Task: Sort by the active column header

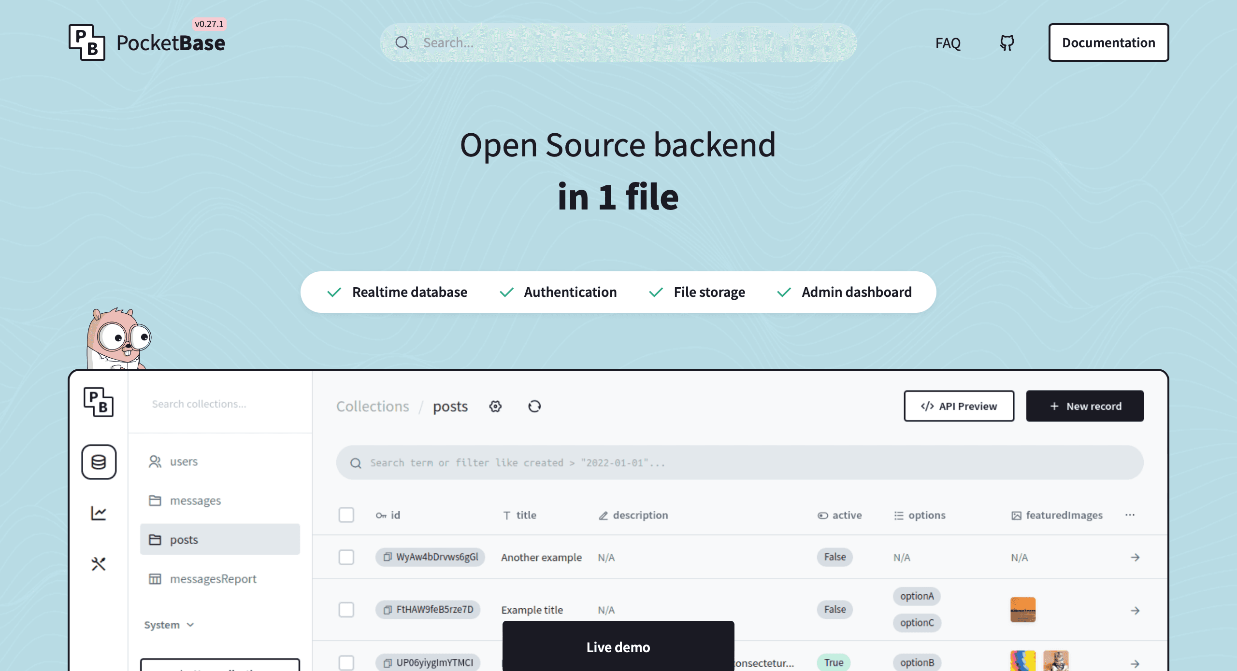Action: point(839,515)
